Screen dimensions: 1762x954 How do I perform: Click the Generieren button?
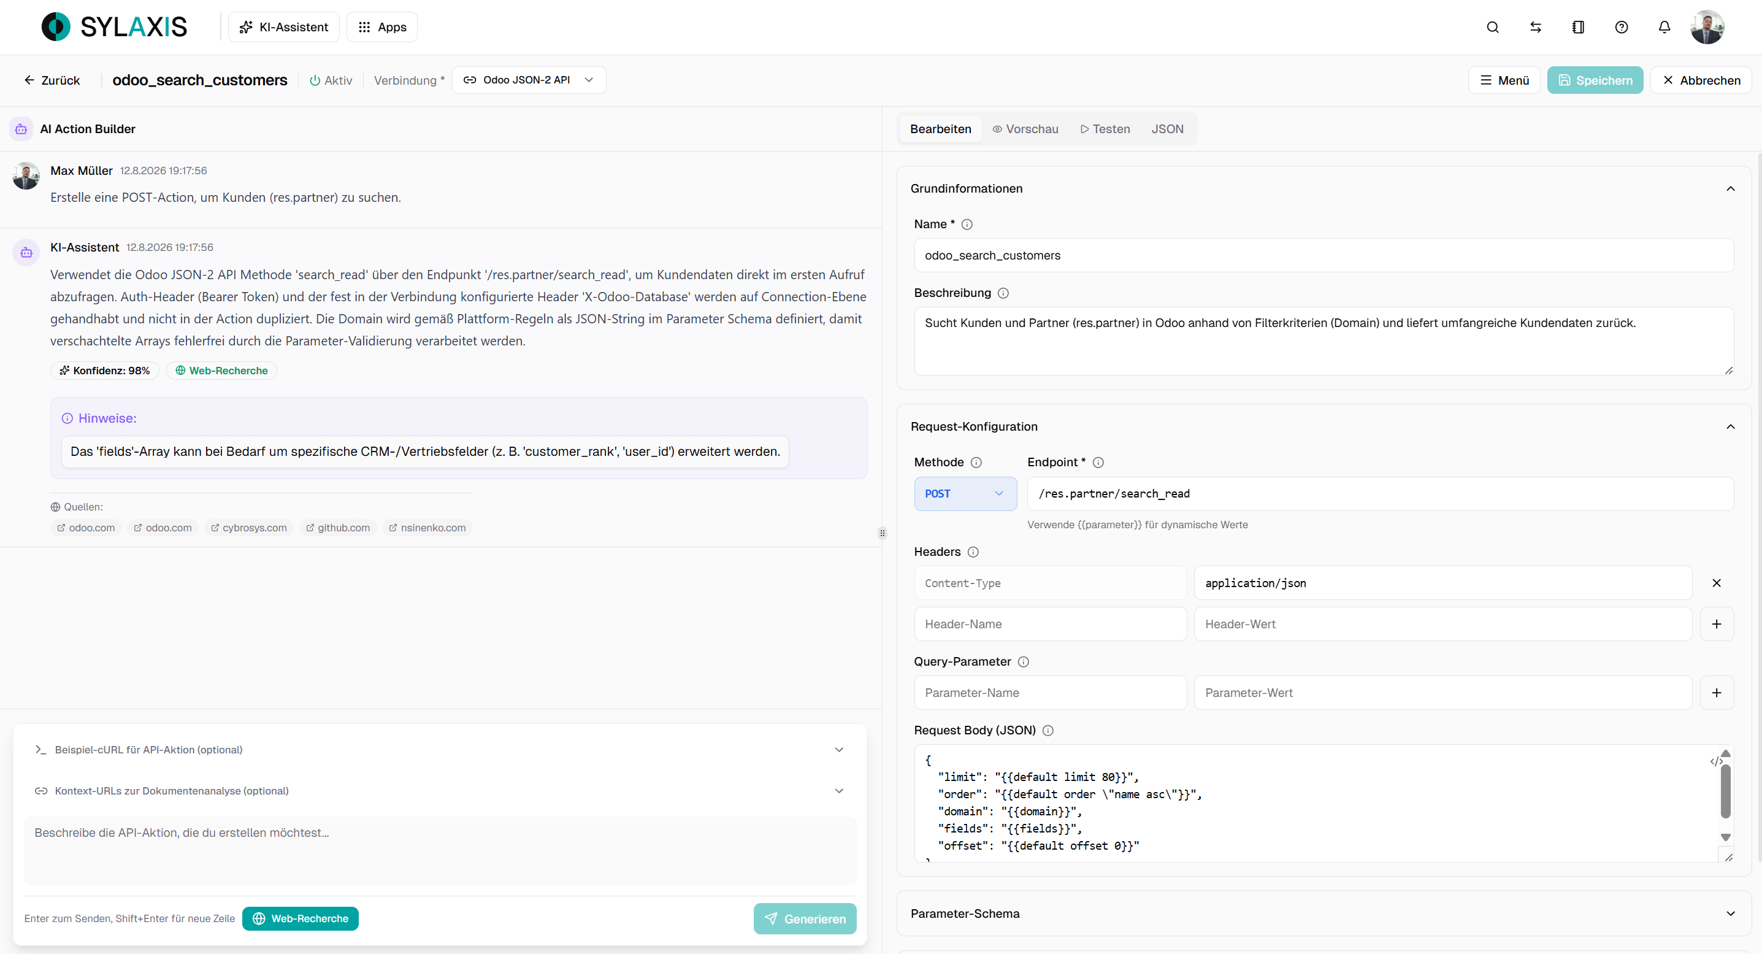805,919
